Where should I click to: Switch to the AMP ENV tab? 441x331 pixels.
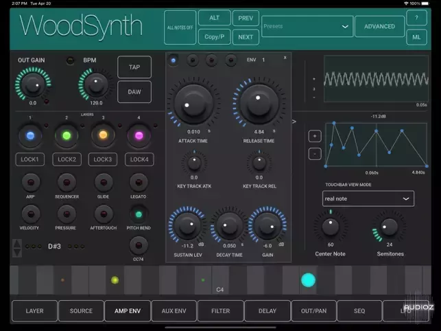[x=128, y=310]
